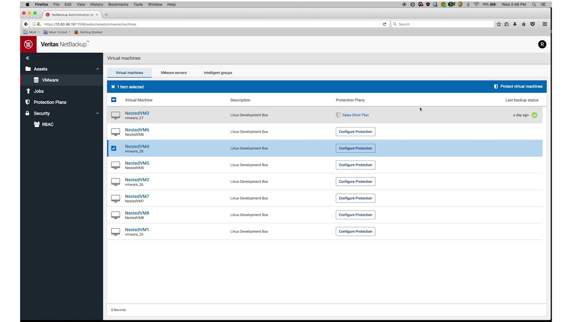Screen dimensions: 572x322
Task: Switch to the Intelligent groups tab
Action: coord(218,72)
